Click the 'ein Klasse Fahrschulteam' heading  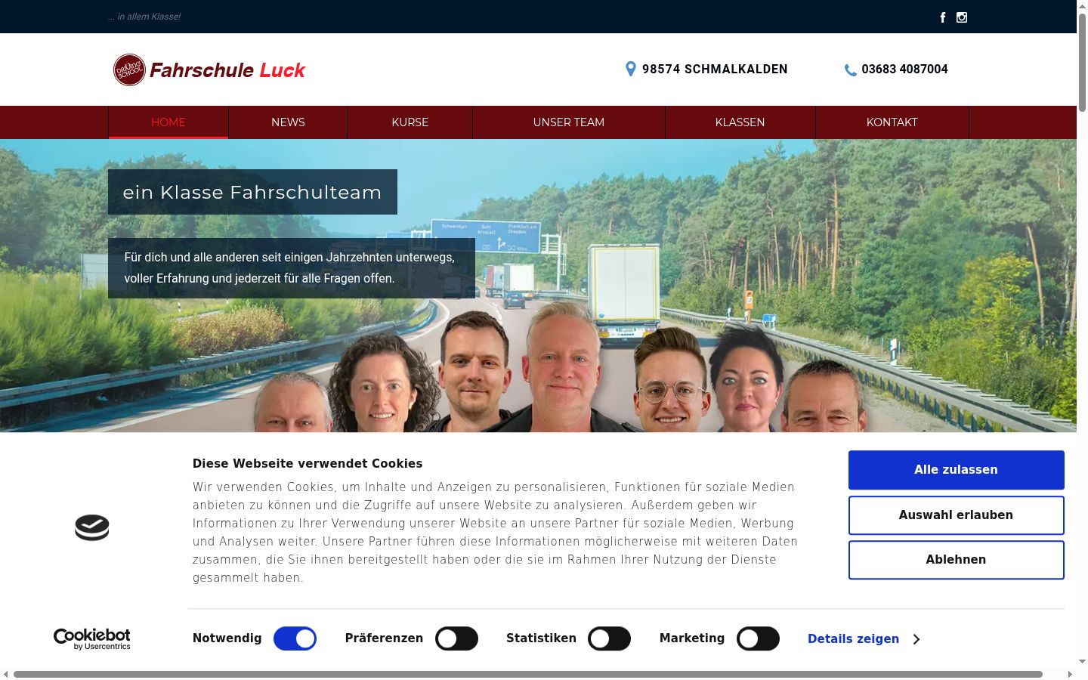tap(252, 192)
